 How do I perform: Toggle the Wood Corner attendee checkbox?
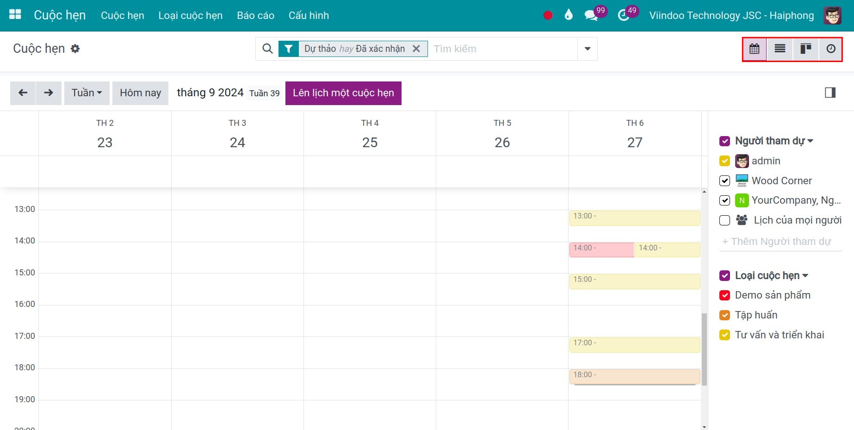click(x=725, y=181)
